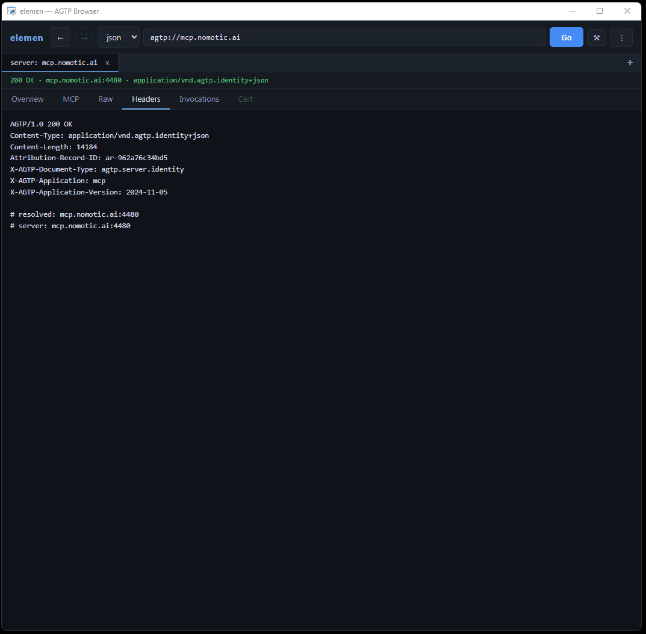Click the # resolved: mcp.nomotic.ai:4480 line
Image resolution: width=646 pixels, height=634 pixels.
pos(74,214)
